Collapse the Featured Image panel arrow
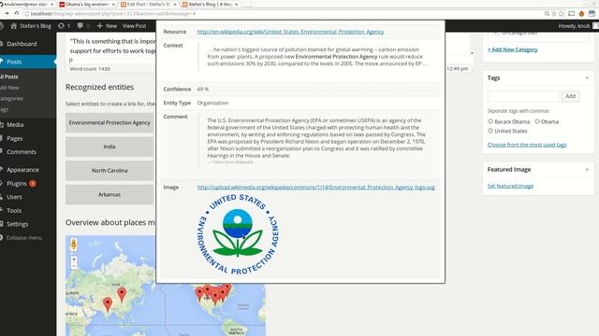Image resolution: width=599 pixels, height=336 pixels. [x=587, y=170]
